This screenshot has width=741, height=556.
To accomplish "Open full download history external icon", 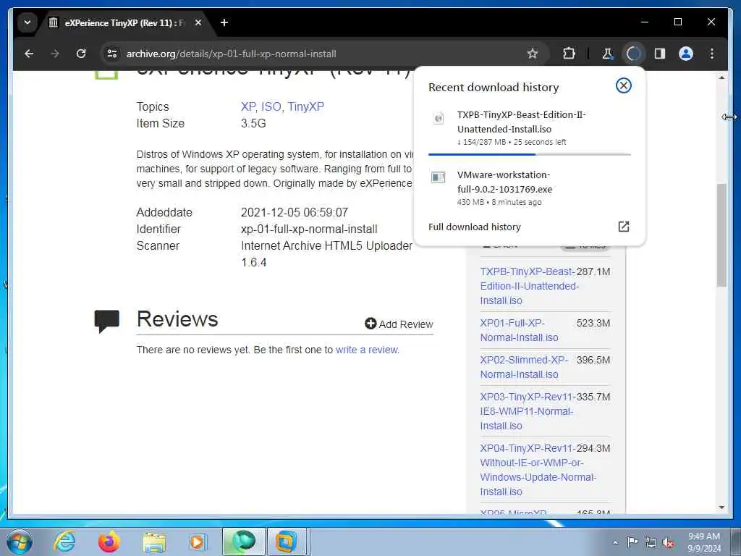I will click(x=623, y=227).
